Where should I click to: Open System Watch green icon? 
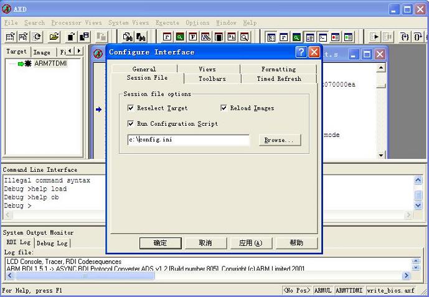(x=296, y=37)
